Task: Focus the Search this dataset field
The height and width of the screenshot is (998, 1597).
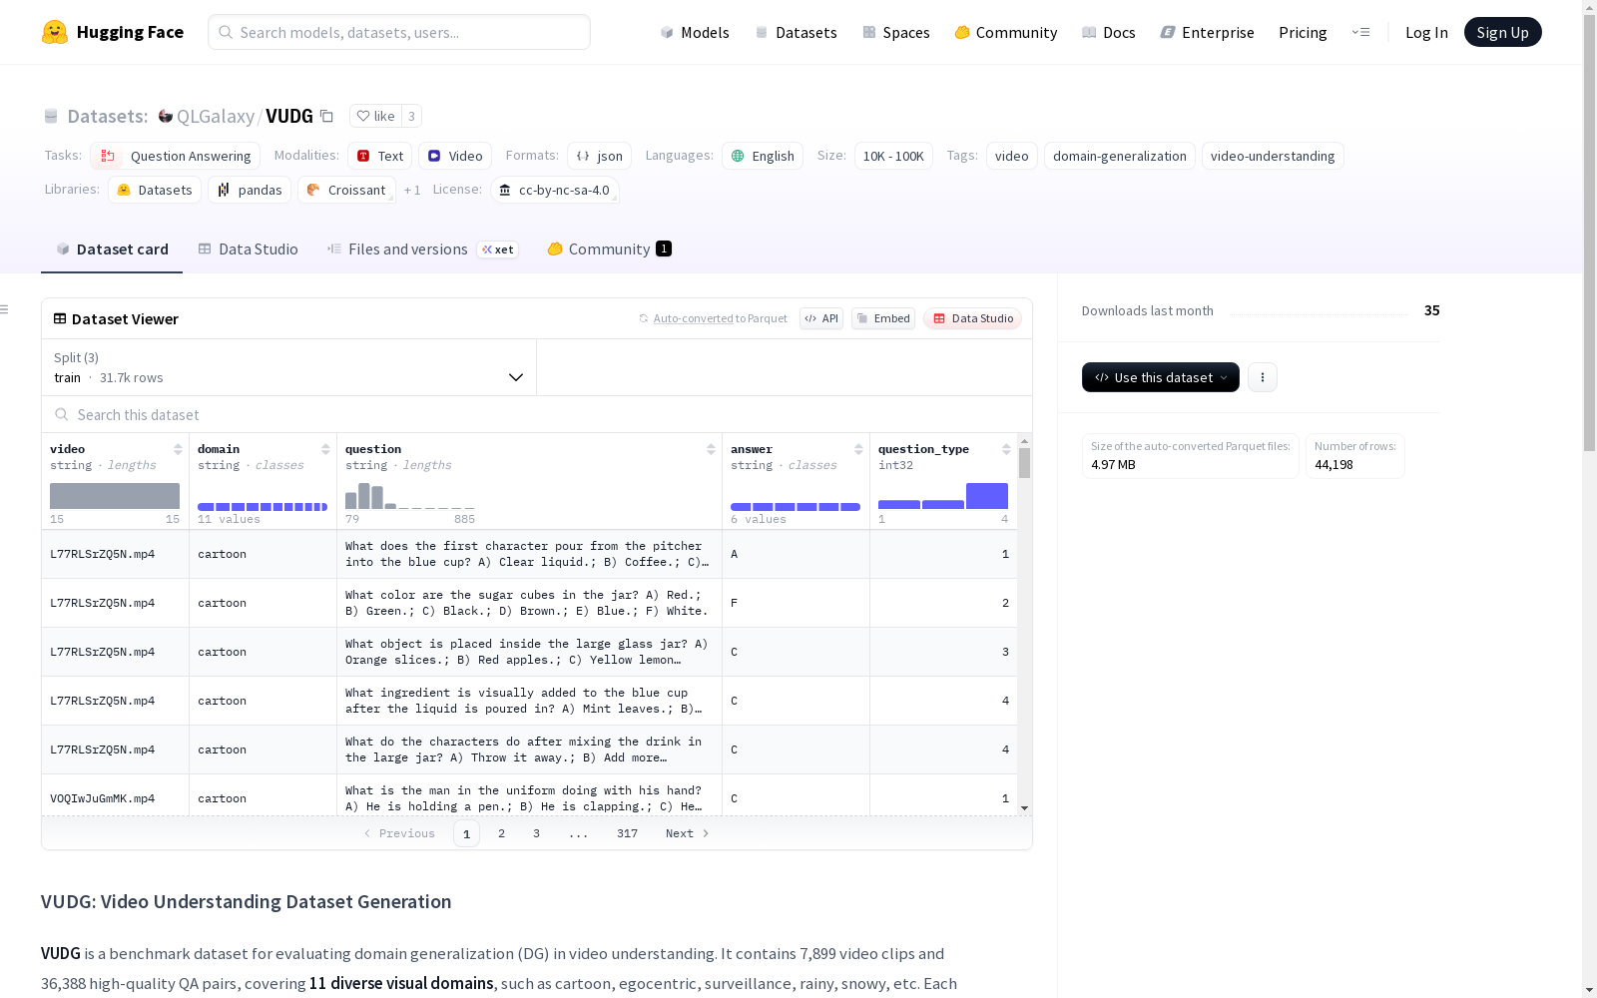Action: [x=537, y=414]
